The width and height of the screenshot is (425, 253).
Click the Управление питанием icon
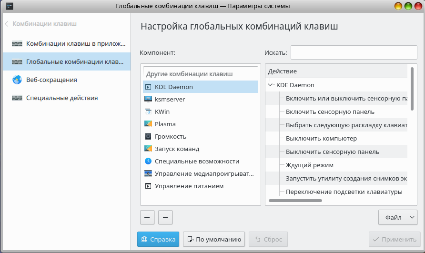(148, 186)
